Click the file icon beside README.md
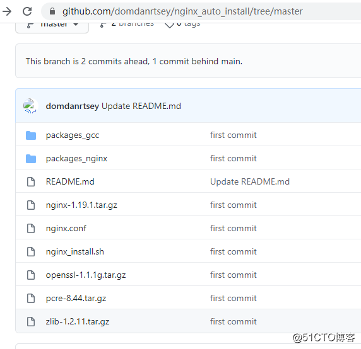This screenshot has height=349, width=361. 31,181
